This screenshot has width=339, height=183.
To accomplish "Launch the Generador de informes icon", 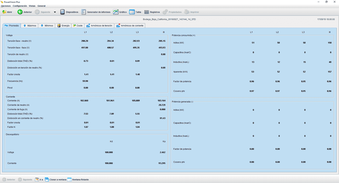I will (x=83, y=12).
